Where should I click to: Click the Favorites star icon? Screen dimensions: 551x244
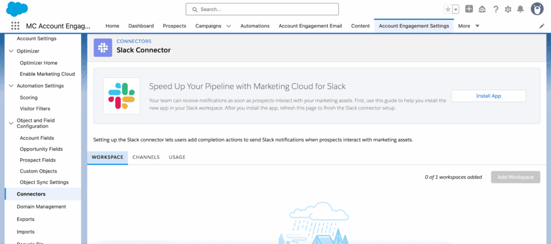tap(448, 10)
